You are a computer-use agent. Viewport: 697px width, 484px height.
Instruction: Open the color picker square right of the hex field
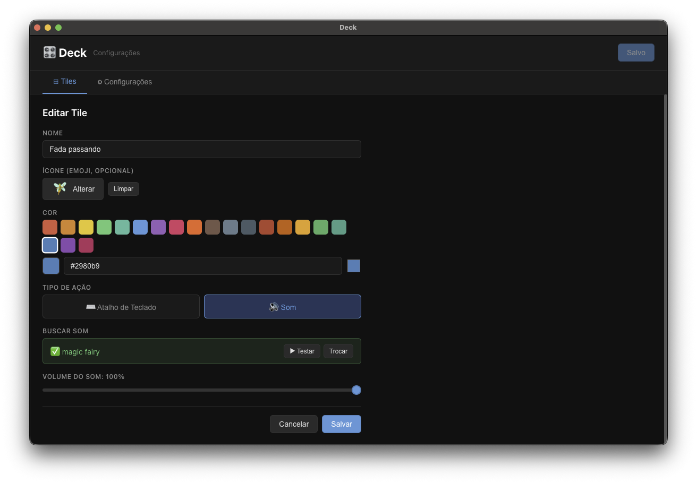click(x=354, y=266)
